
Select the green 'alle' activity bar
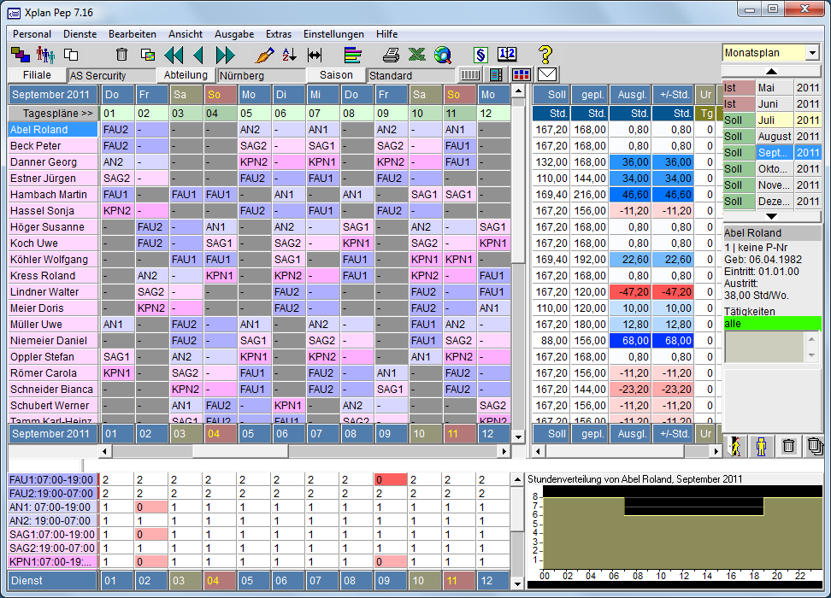pos(771,323)
